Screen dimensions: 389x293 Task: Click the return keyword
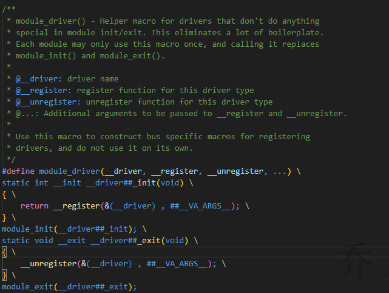[34, 205]
